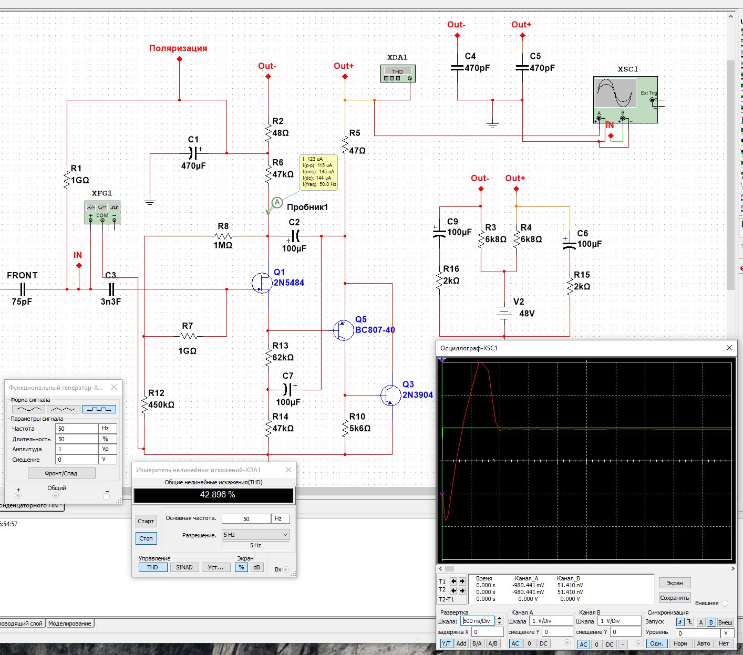Select the Add display mode in Развертка
743x655 pixels.
[x=461, y=643]
